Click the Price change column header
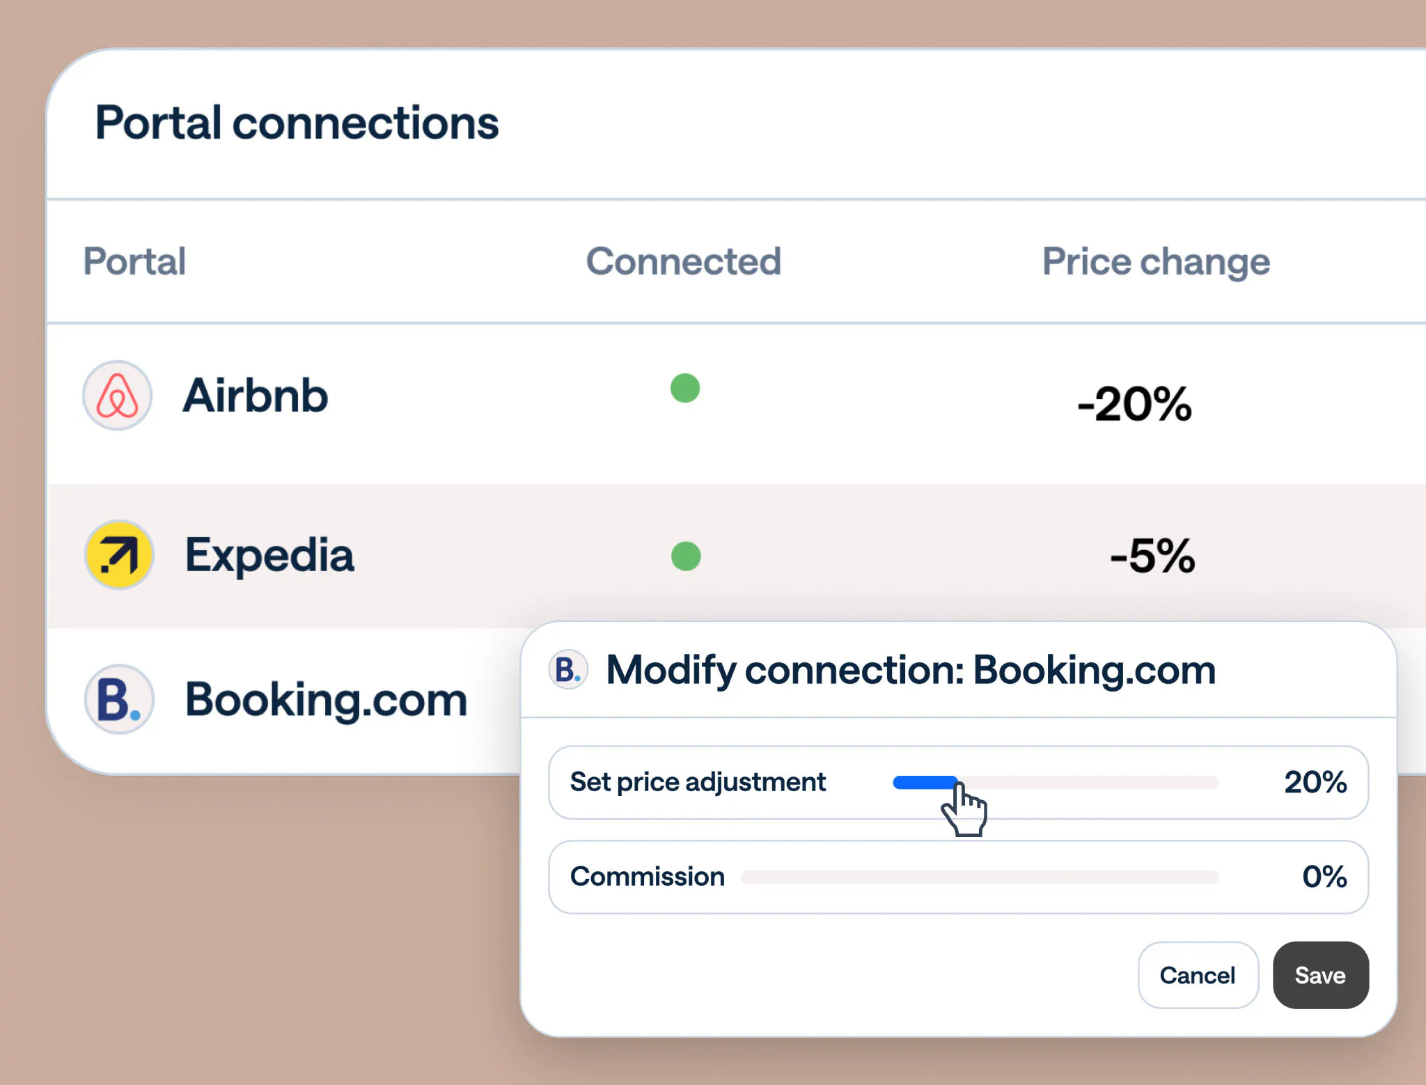The height and width of the screenshot is (1085, 1426). 1156,262
